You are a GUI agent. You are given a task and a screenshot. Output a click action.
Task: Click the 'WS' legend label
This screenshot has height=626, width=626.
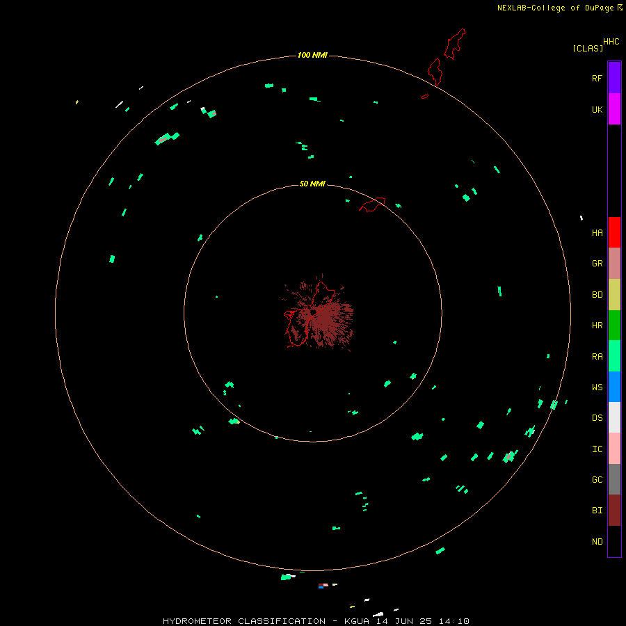pos(597,387)
